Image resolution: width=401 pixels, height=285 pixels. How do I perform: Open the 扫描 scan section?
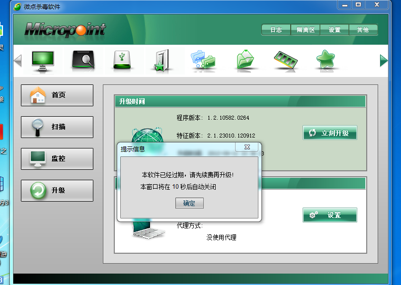click(x=57, y=127)
